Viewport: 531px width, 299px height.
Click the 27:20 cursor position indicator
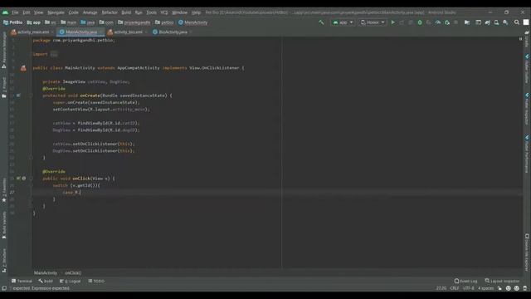[x=441, y=288]
